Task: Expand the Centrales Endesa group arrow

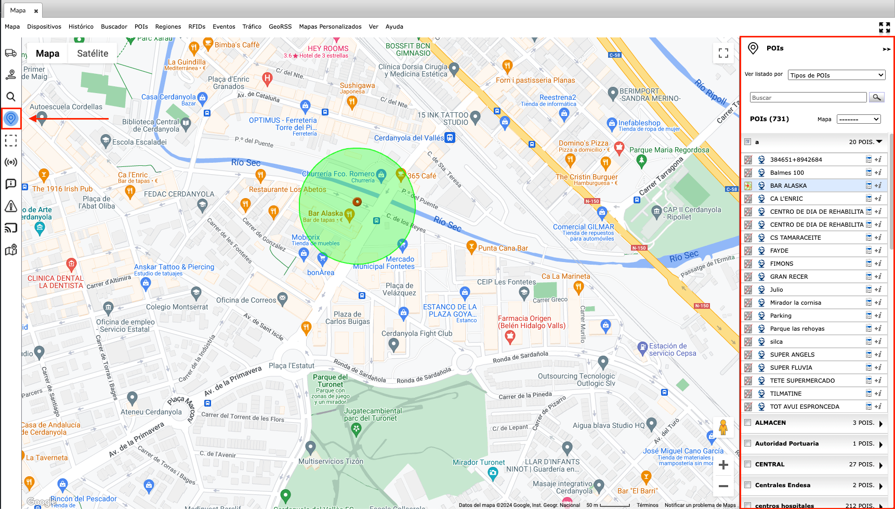Action: point(881,486)
